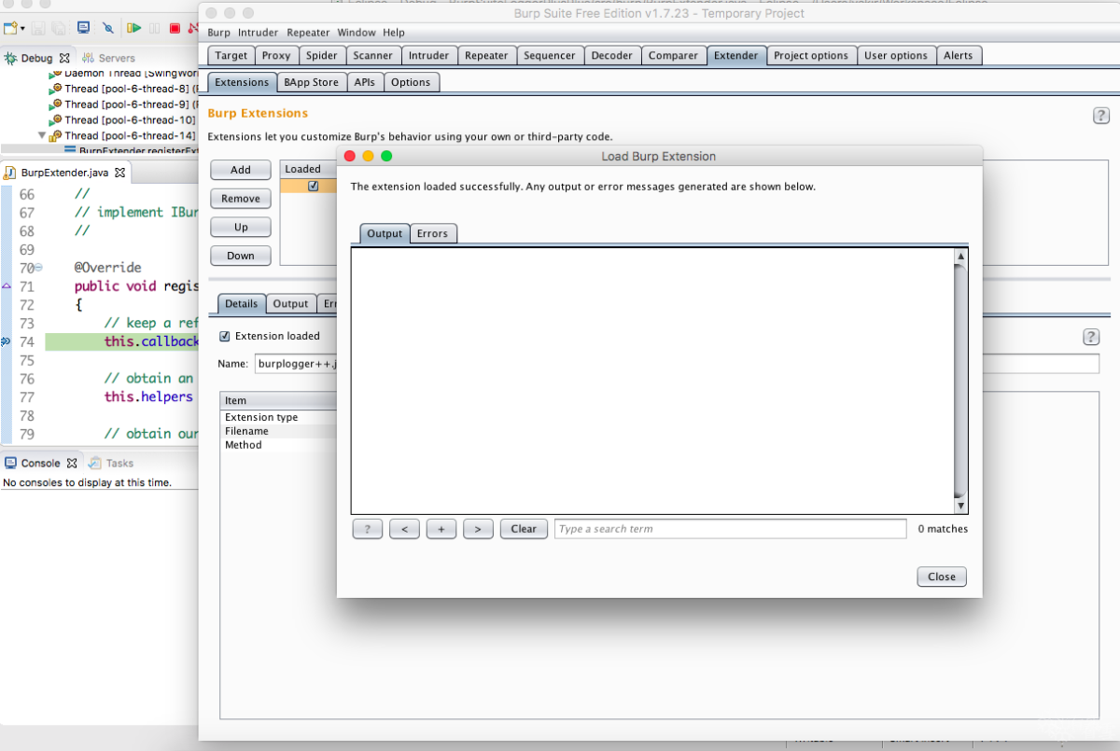Click the question mark button in dialog search bar
The image size is (1120, 751).
(x=368, y=529)
